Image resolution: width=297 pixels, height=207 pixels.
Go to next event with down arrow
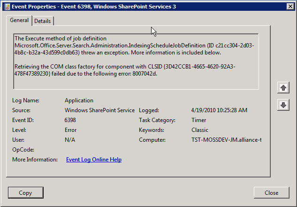click(x=282, y=105)
